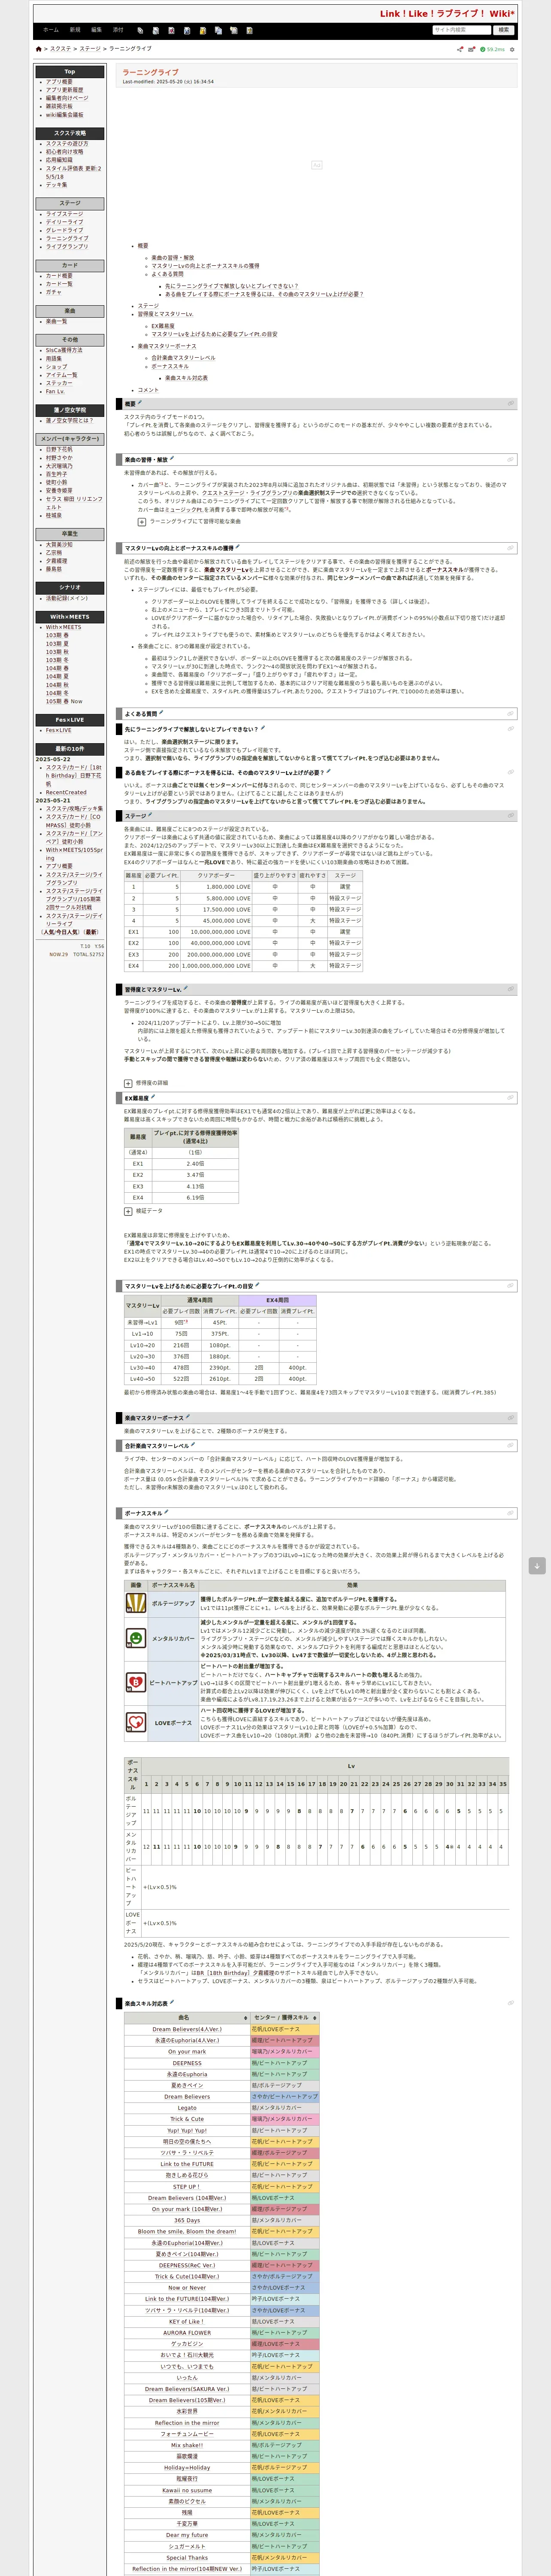Click the スクステ breadcrumb link
The height and width of the screenshot is (2576, 551).
[61, 49]
